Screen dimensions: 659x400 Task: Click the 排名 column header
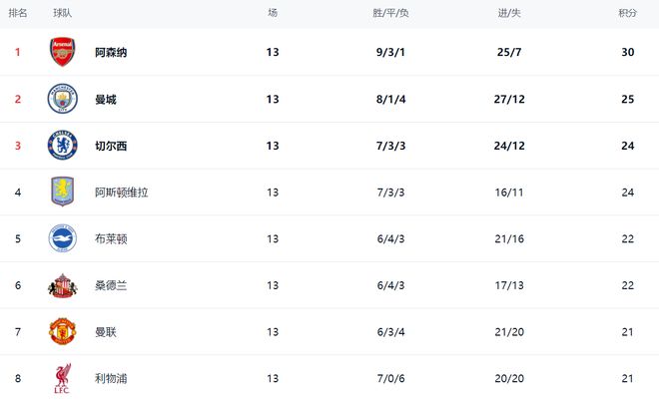click(18, 13)
